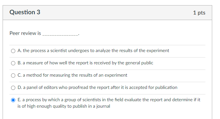Pick the radio button for option D

(x=13, y=88)
